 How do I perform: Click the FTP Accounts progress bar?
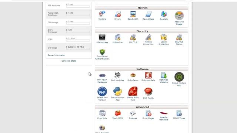click(x=78, y=7)
